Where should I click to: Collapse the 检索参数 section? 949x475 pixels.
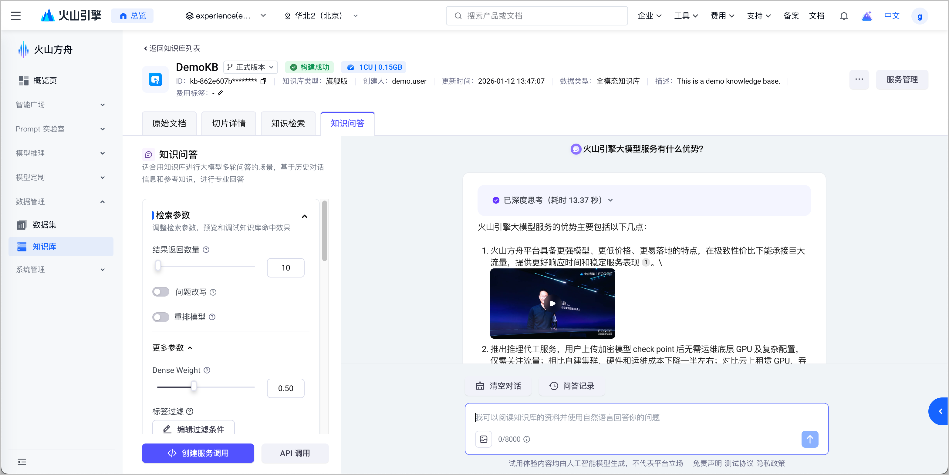pyautogui.click(x=304, y=216)
